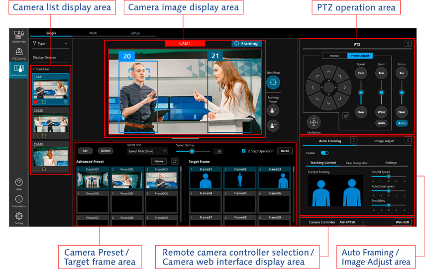Screen dimensions: 425x269
Task: Toggle the 2 Step Operation checkbox
Action: 244,151
